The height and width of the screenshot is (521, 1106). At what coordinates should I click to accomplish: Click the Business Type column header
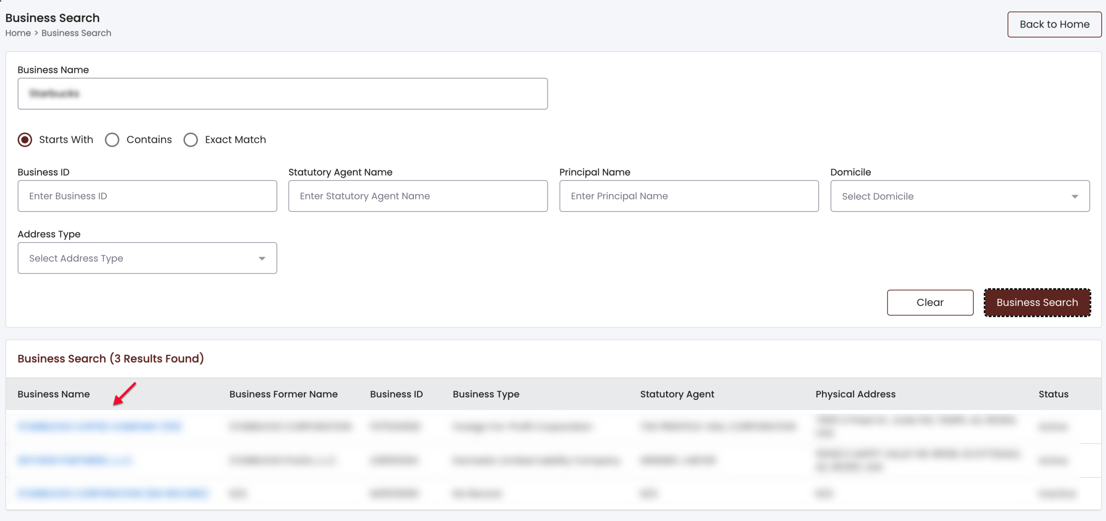(486, 394)
